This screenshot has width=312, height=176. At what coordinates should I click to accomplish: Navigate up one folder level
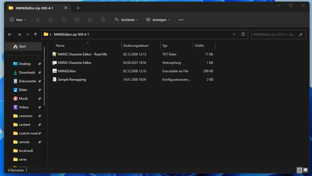tap(35, 34)
